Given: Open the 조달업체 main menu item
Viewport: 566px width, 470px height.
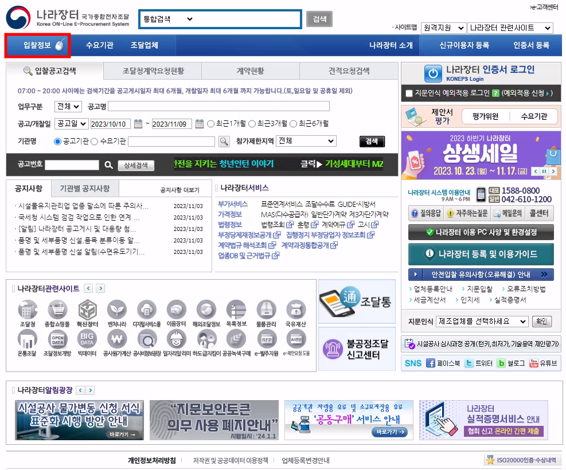Looking at the screenshot, I should 145,45.
